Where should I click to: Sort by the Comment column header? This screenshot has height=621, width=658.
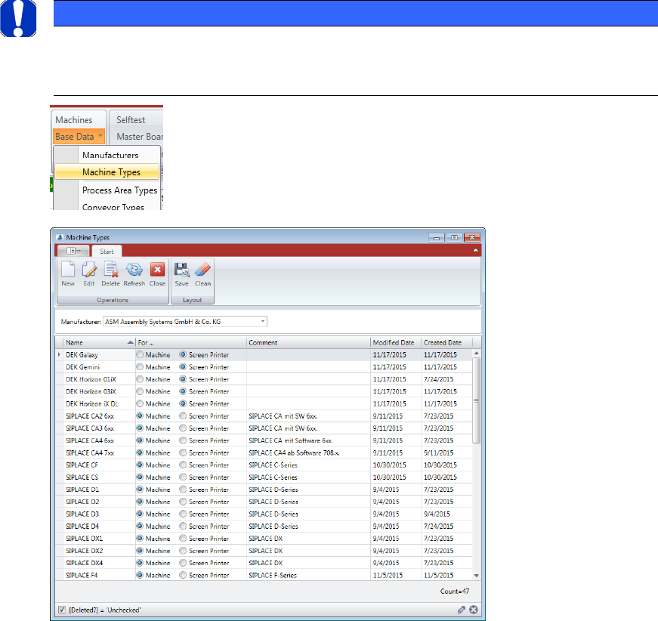click(x=308, y=343)
